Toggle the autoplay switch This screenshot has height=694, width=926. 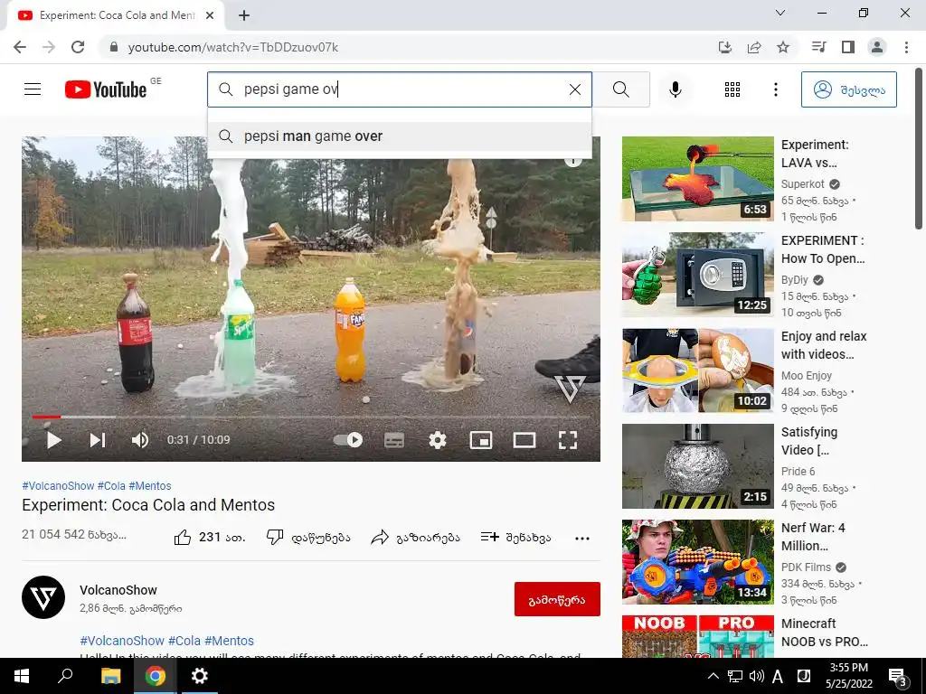pyautogui.click(x=348, y=440)
